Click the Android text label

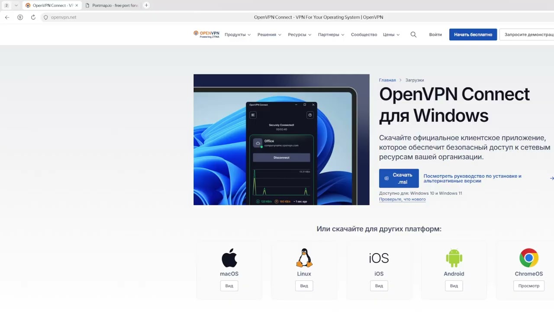454,274
